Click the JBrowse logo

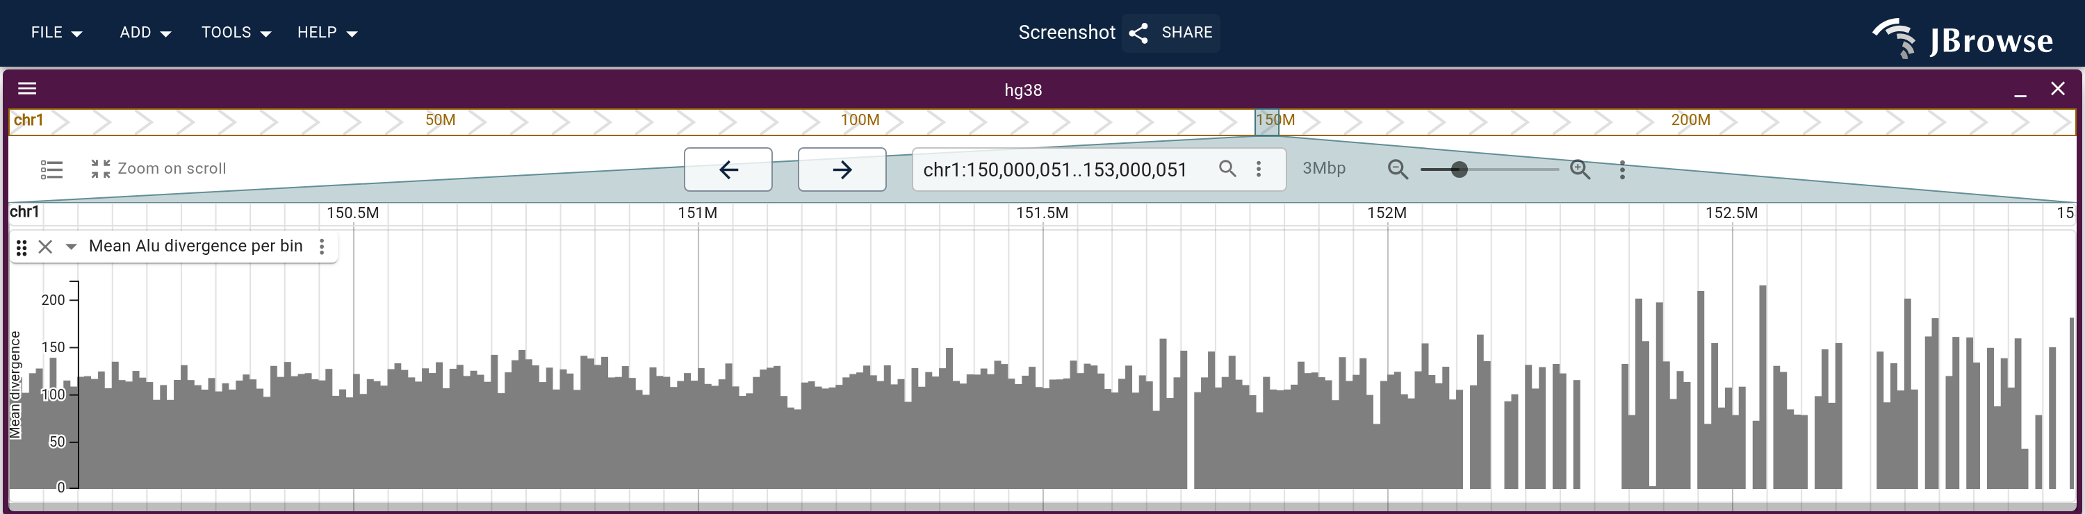[1962, 39]
